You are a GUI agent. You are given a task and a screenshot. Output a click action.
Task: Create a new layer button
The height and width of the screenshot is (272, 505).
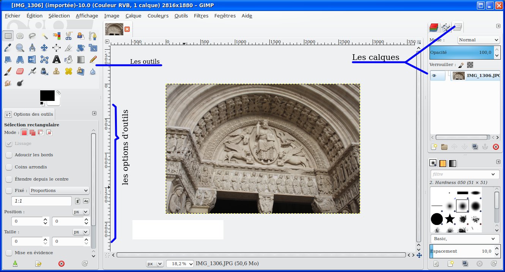point(434,147)
